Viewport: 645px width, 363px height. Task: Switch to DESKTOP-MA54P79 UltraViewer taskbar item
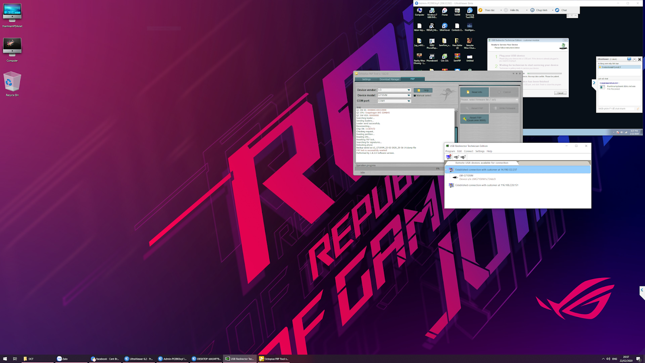[206, 359]
